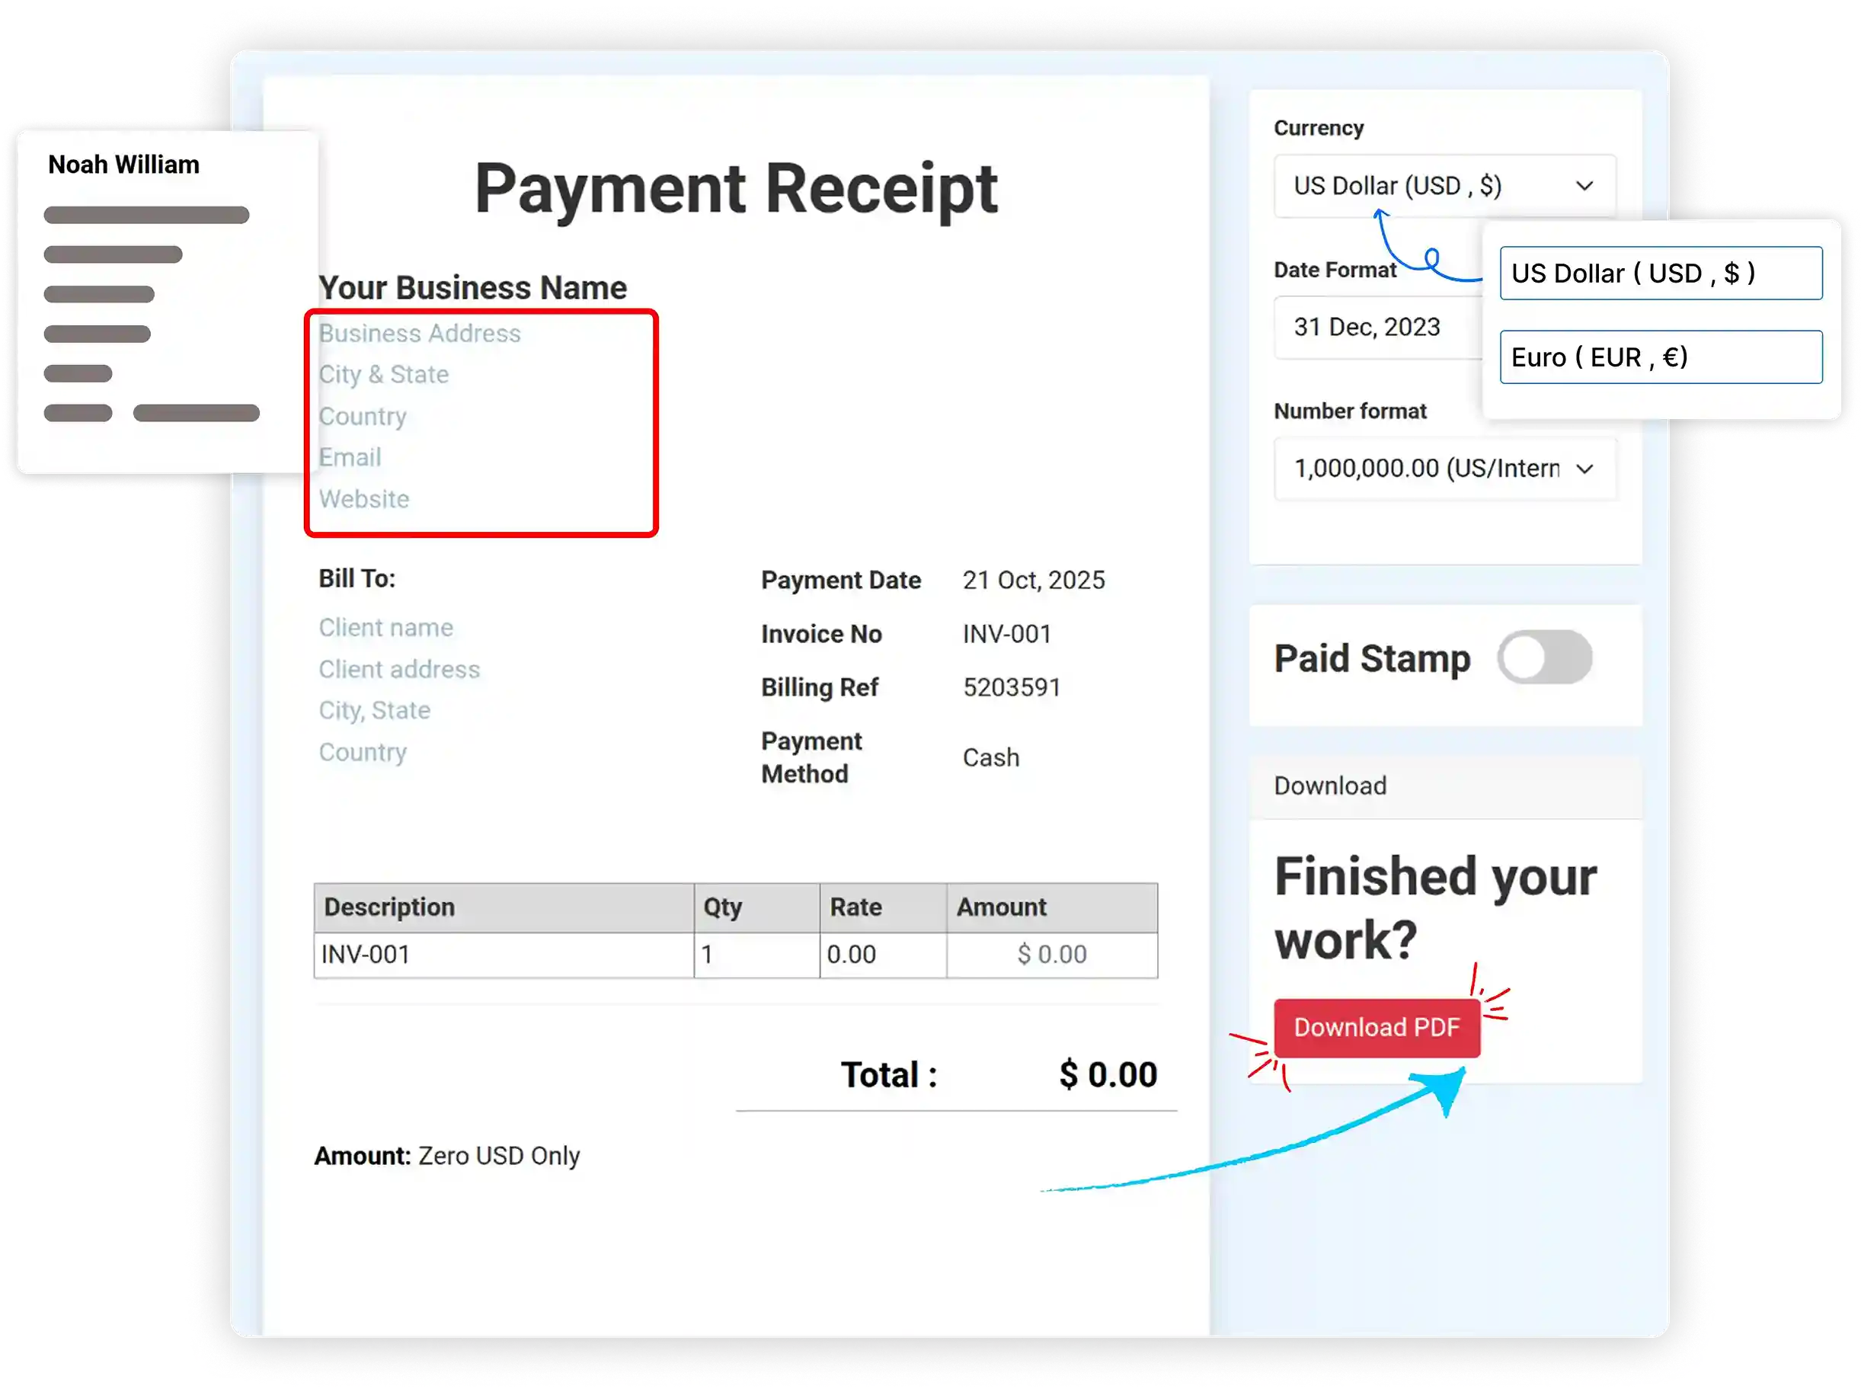Change the Payment Method from Cash

(991, 757)
